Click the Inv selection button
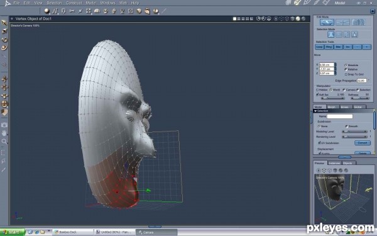 347,47
